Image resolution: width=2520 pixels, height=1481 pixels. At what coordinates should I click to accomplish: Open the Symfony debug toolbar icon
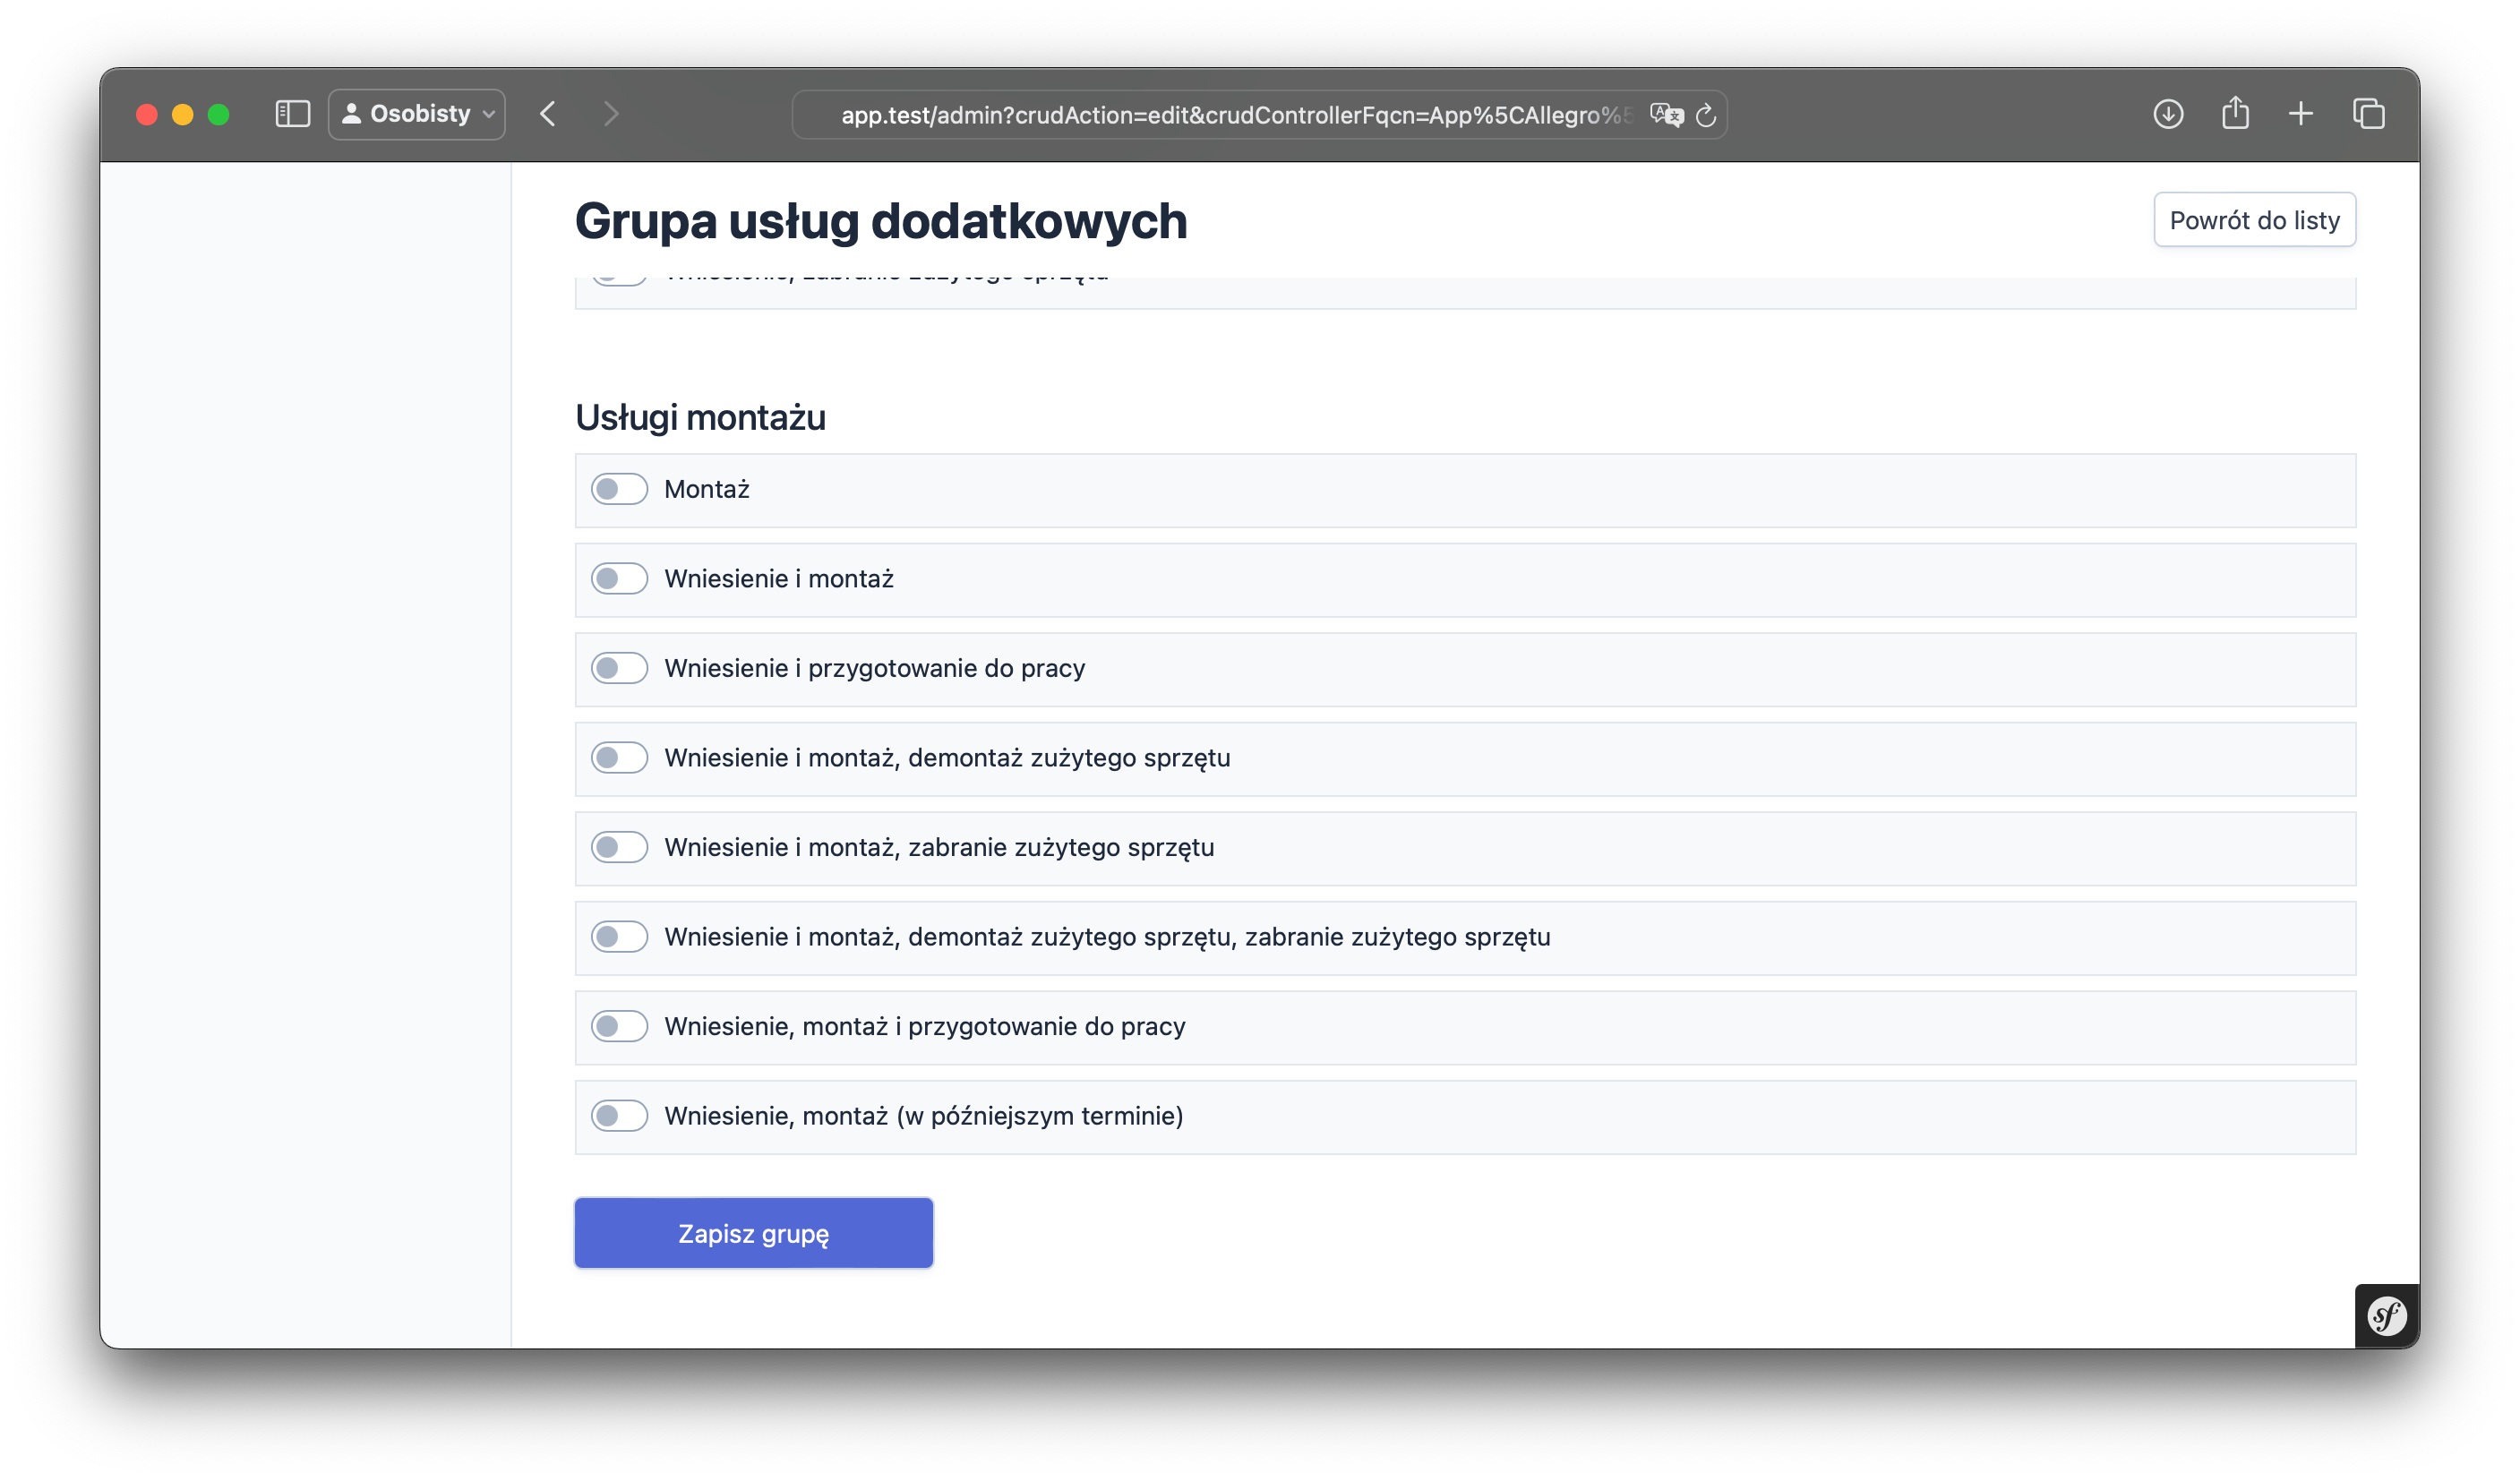pyautogui.click(x=2386, y=1316)
